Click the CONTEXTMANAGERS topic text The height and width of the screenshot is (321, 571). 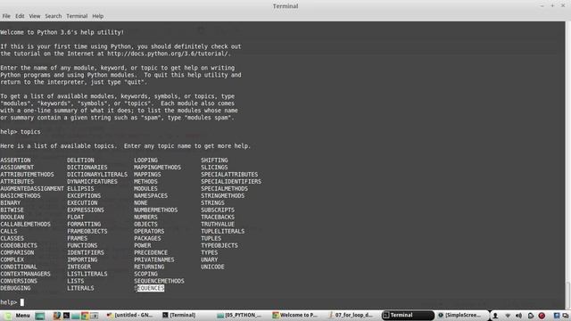25,274
